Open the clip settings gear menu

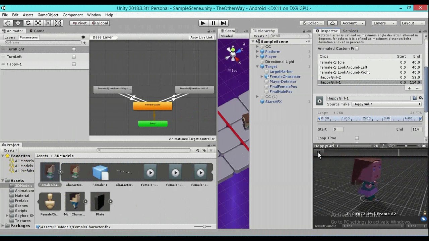[x=420, y=98]
